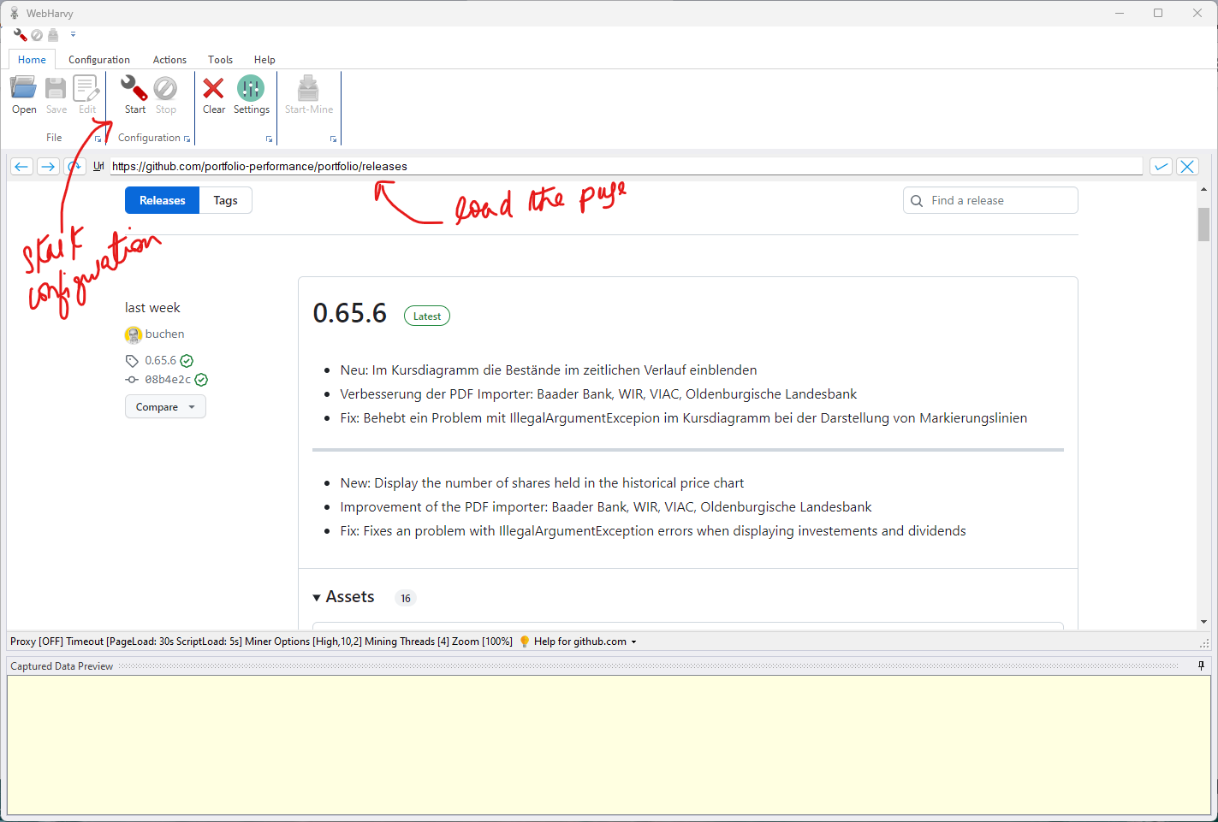Switch to the Configuration ribbon tab

tap(99, 60)
